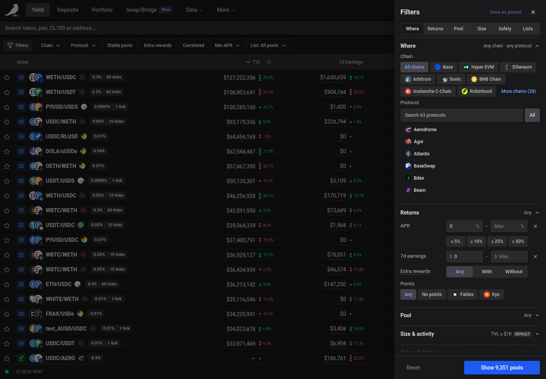The width and height of the screenshot is (546, 379).
Task: Jump to the Size filter tab
Action: [x=482, y=29]
